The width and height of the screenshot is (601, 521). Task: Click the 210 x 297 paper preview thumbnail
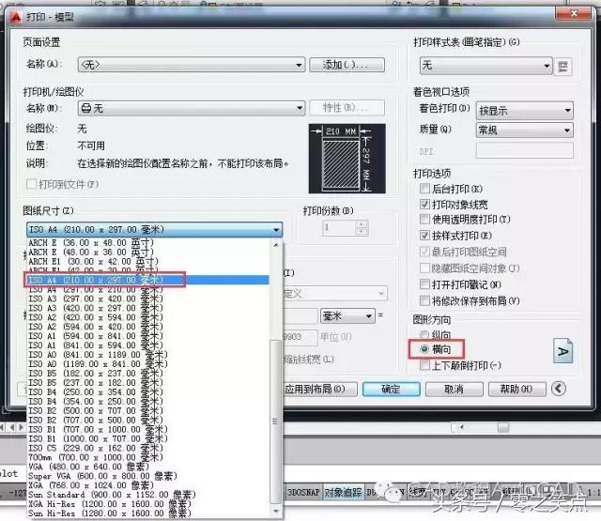click(x=347, y=159)
